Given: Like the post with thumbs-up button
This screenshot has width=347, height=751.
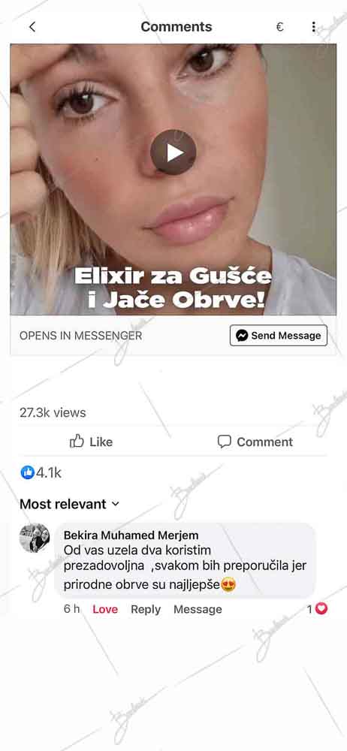Looking at the screenshot, I should [x=91, y=442].
